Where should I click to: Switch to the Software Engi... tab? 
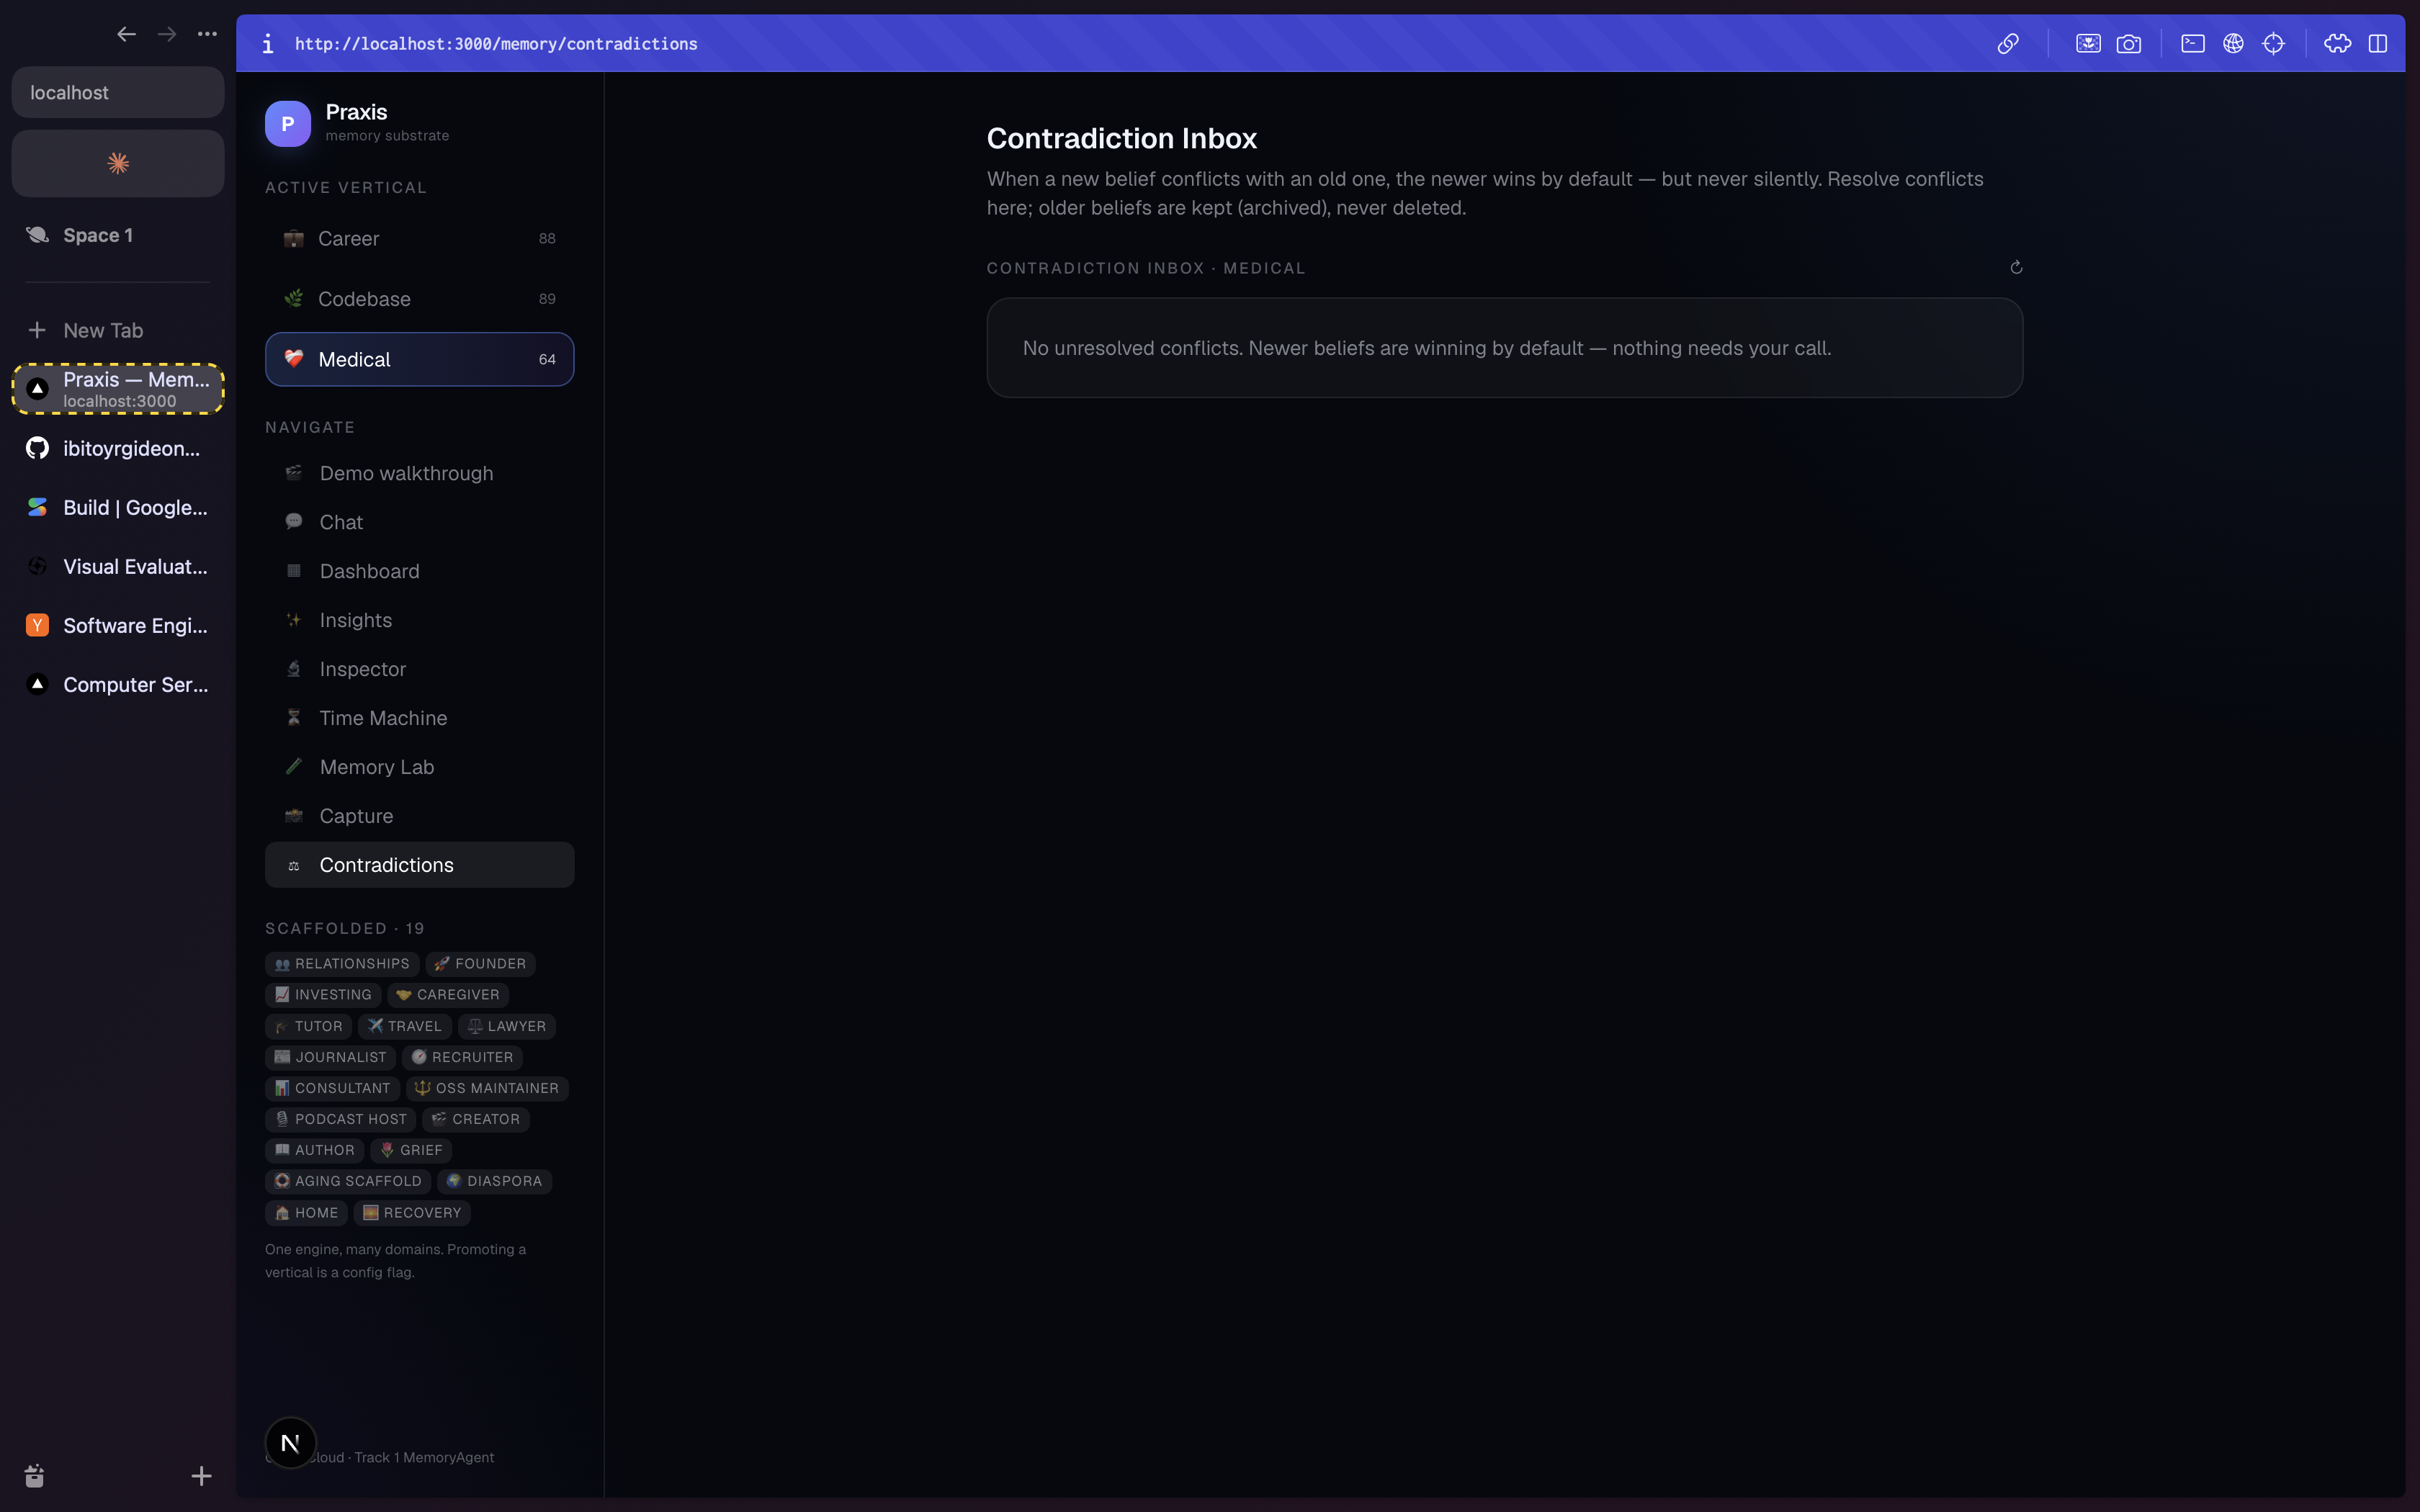tap(118, 625)
